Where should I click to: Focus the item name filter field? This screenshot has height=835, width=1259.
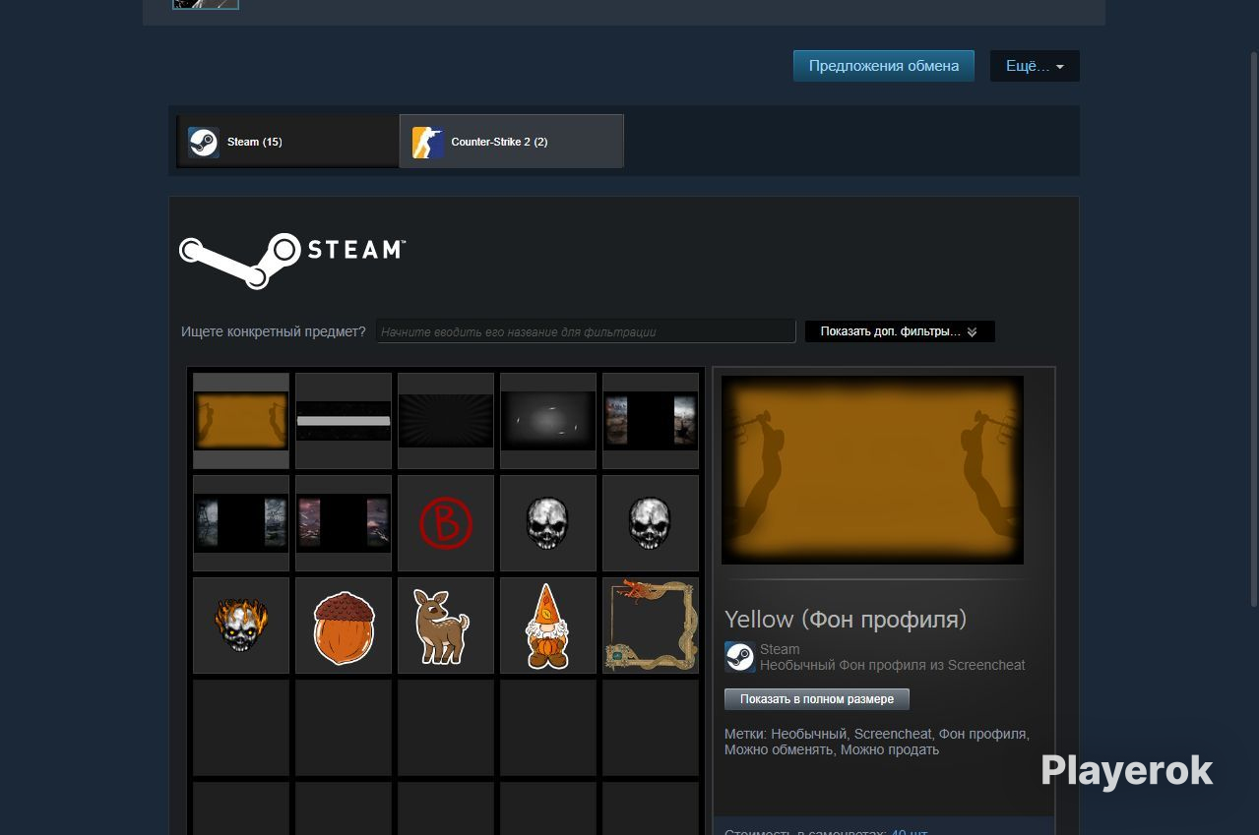[586, 331]
